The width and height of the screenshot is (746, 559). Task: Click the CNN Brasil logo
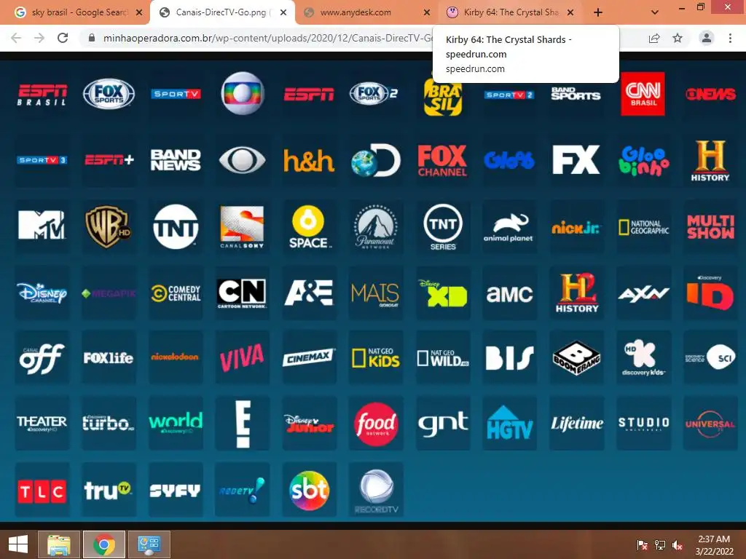(x=643, y=94)
